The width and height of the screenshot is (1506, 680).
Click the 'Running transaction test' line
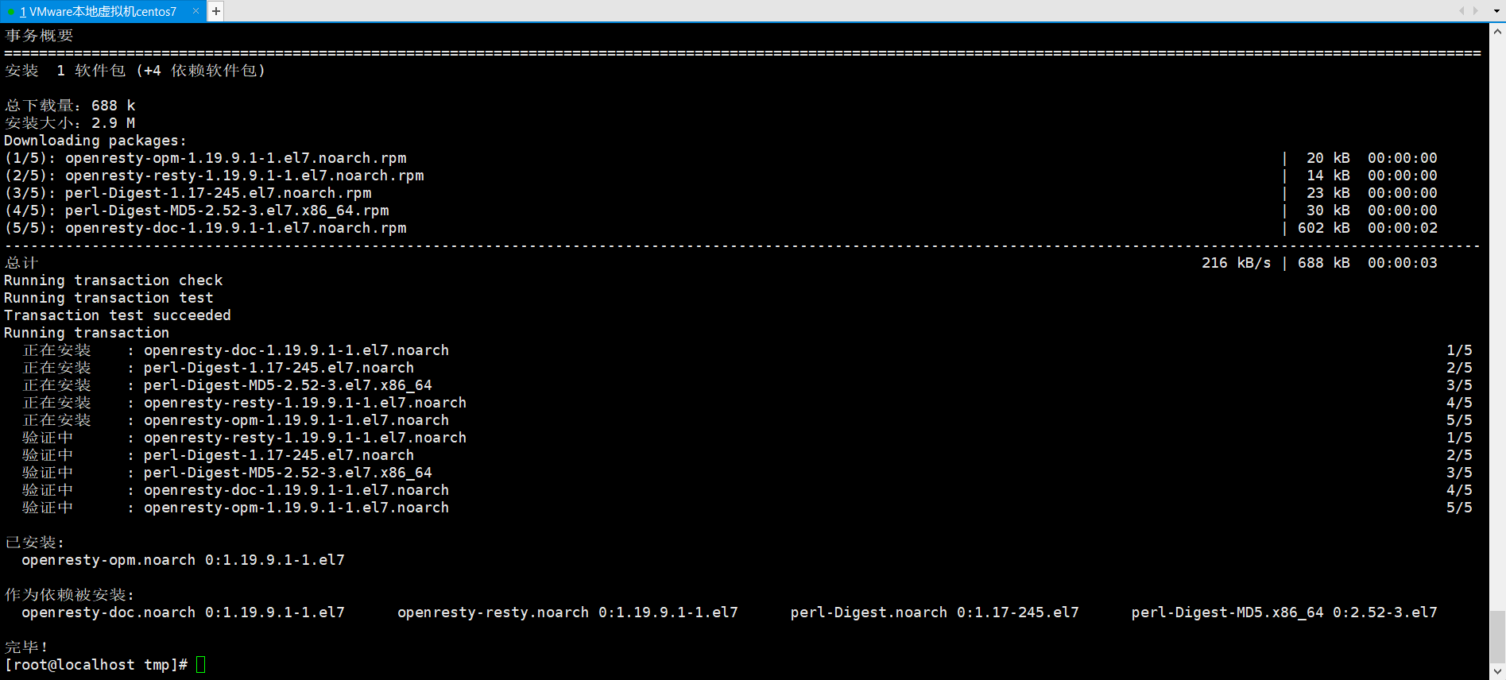pos(109,298)
